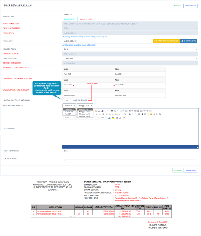Open the Jenis Komponen PDN dropdown

[x=130, y=151]
